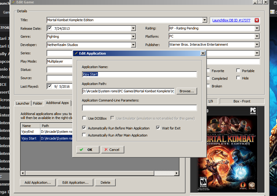The width and height of the screenshot is (277, 196).
Task: Expand the Genre dropdown
Action: 133,37
